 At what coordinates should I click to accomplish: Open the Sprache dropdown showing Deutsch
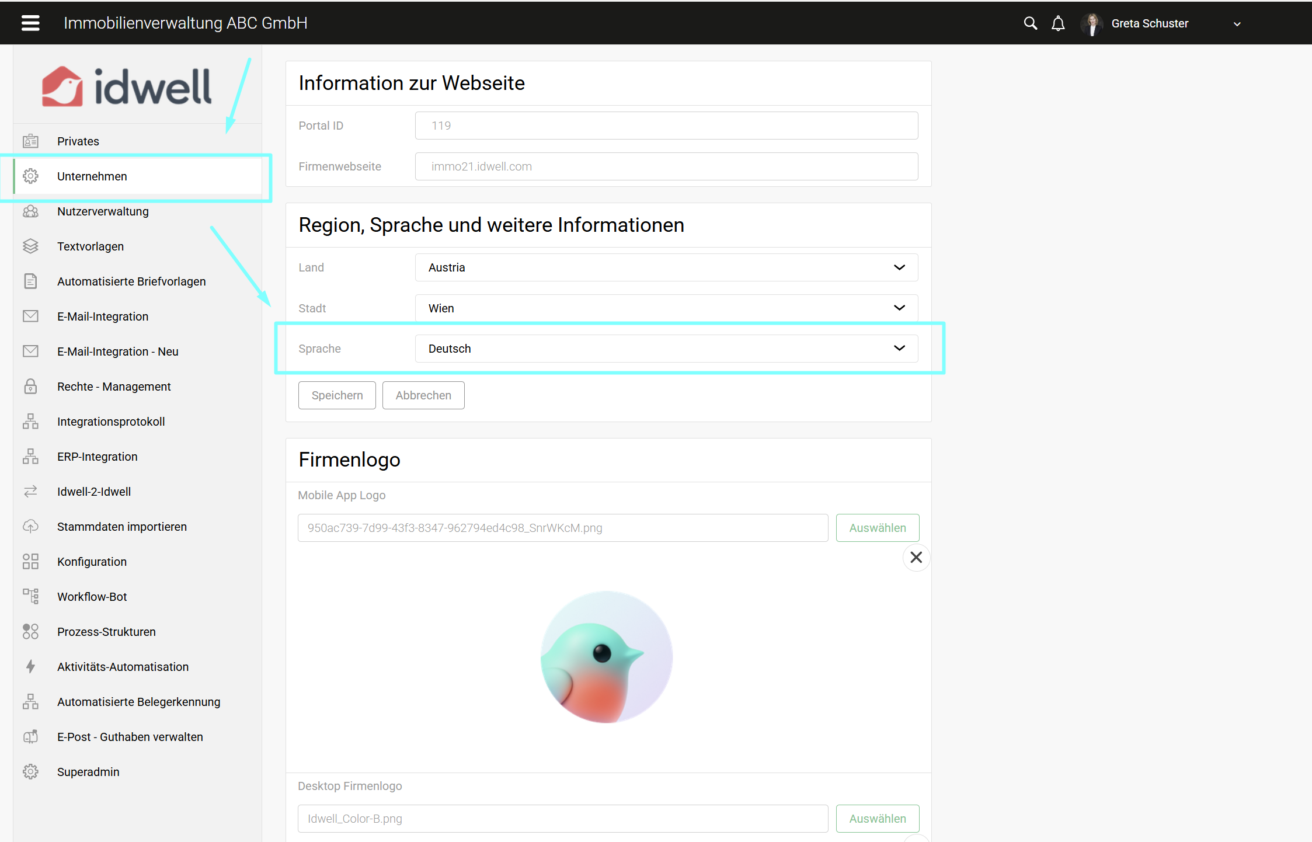(x=666, y=349)
